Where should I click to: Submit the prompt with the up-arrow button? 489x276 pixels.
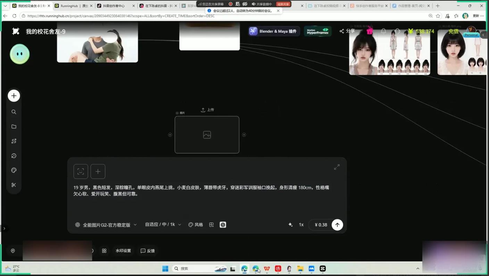click(x=337, y=225)
